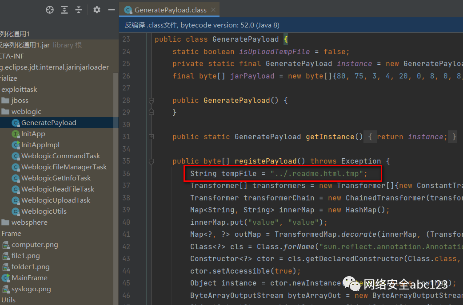463x305 pixels.
Task: Click the byteArrayOut variable on line 46
Action: (x=314, y=295)
